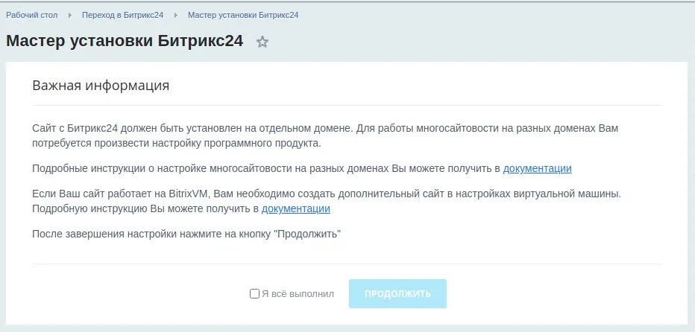Go to Рабочий стол breadcrumb
This screenshot has width=695, height=332.
point(32,15)
